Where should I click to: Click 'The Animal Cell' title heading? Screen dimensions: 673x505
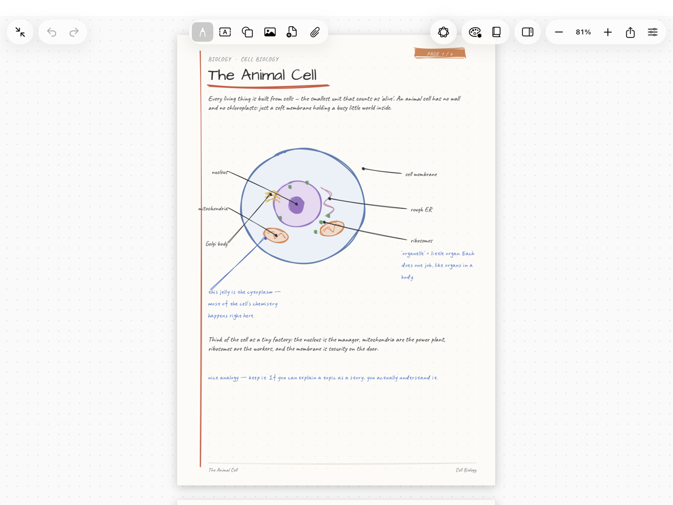point(262,75)
